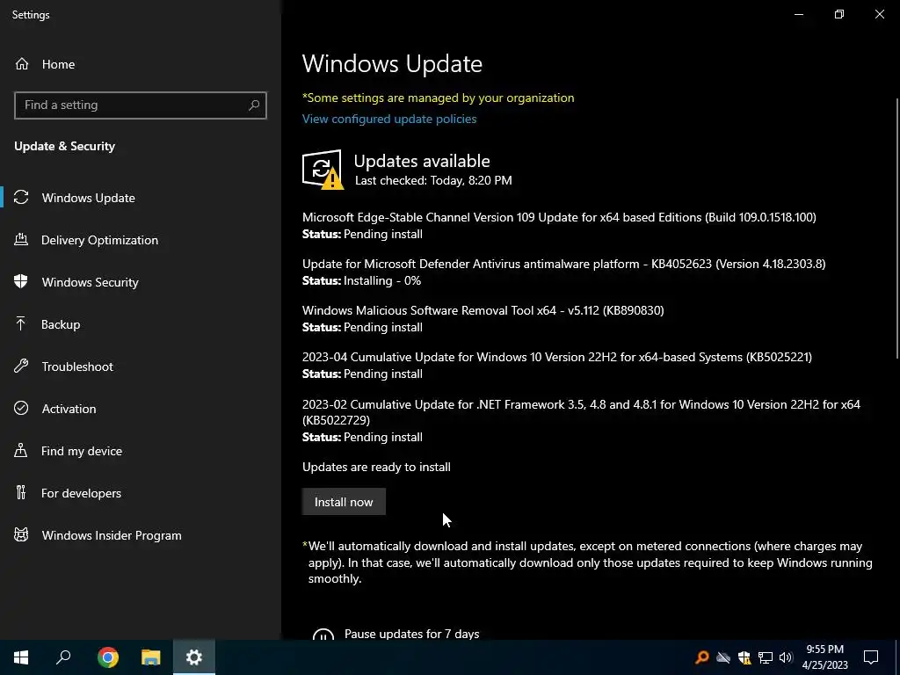The width and height of the screenshot is (900, 675).
Task: Open the Troubleshoot settings page
Action: pyautogui.click(x=141, y=367)
